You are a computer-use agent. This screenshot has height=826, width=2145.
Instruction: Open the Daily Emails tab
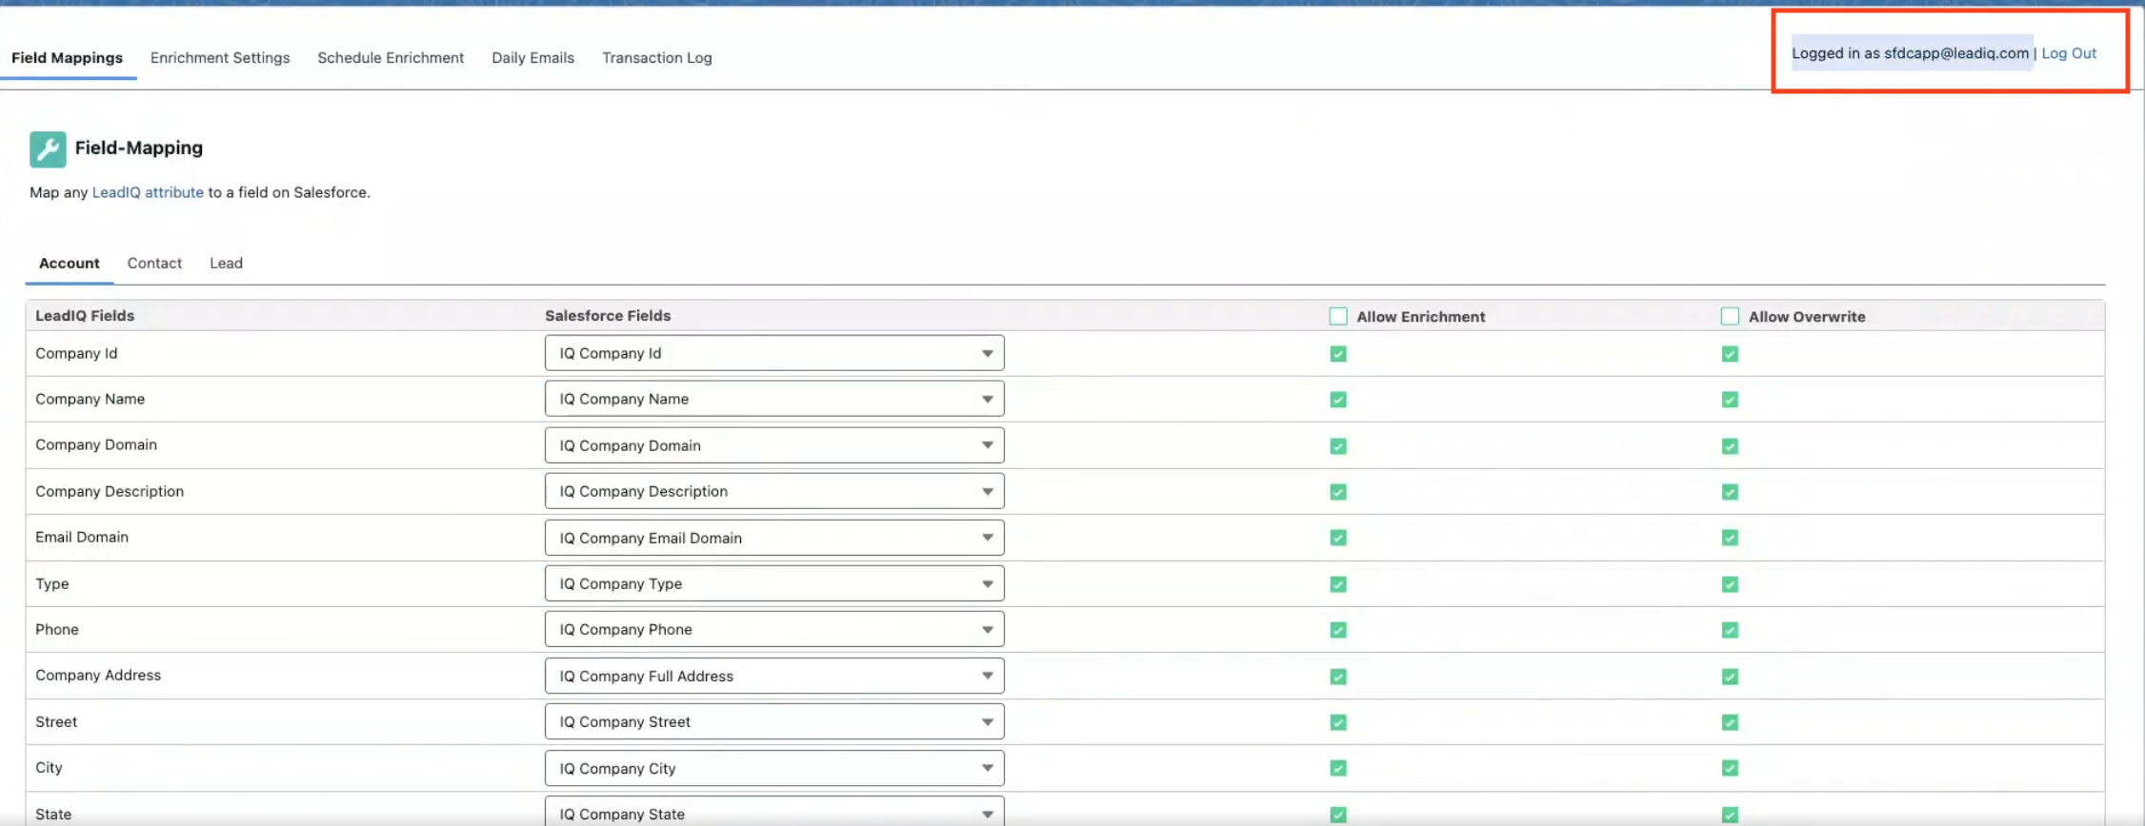coord(532,58)
